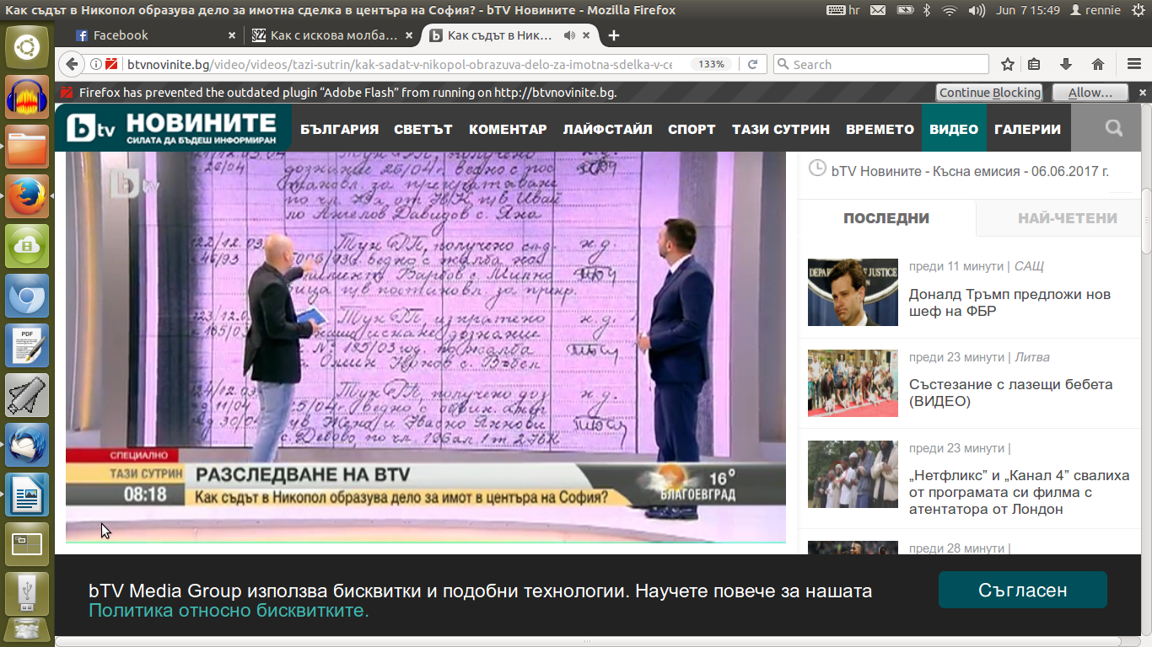Open the Downloads arrow in toolbar
Image resolution: width=1152 pixels, height=647 pixels.
pos(1066,64)
